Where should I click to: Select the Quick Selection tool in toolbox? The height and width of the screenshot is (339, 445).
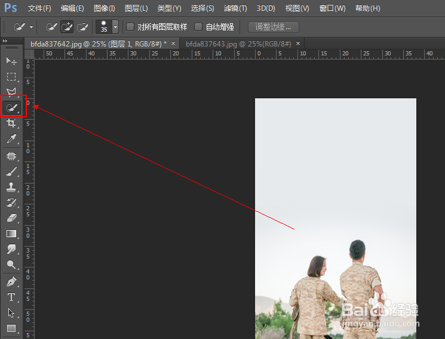pos(11,107)
